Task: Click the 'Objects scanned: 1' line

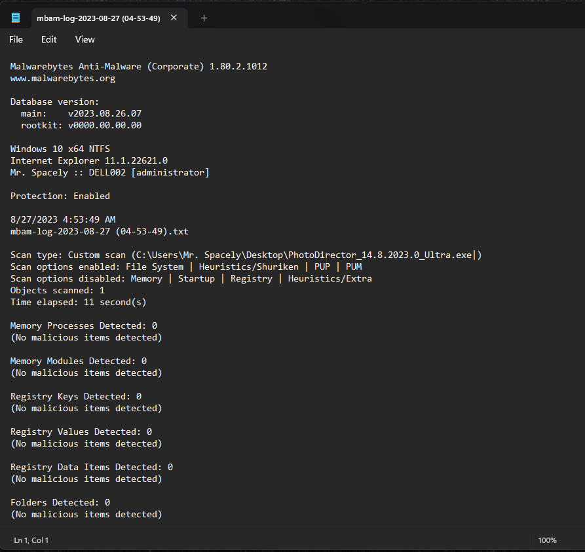Action: point(58,291)
